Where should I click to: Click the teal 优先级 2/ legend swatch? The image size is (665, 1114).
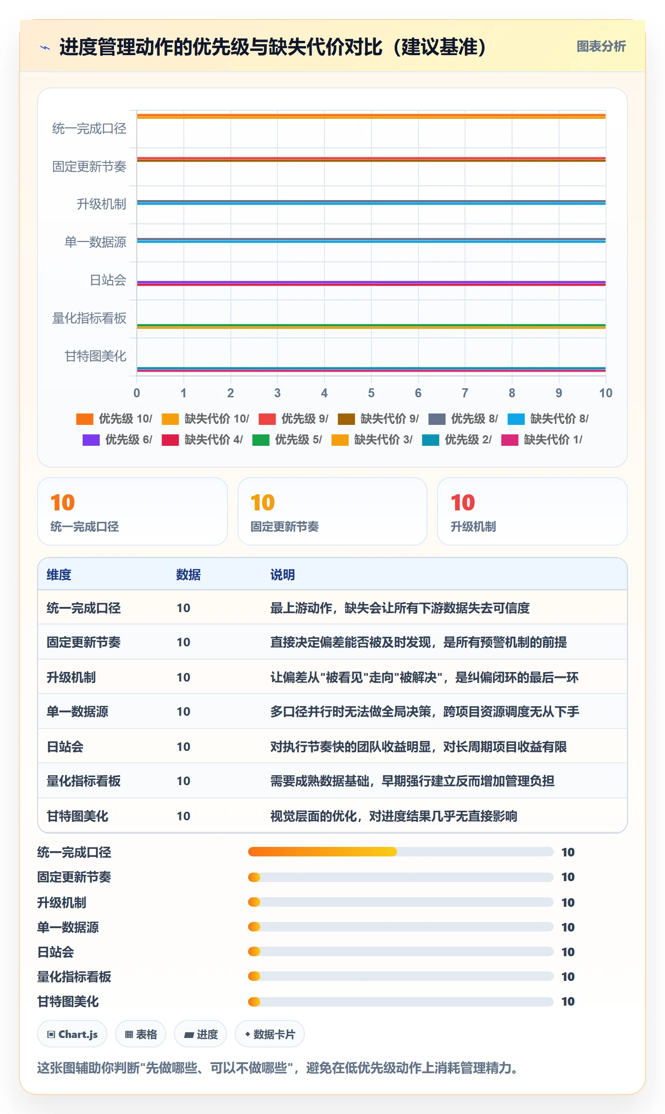[430, 440]
